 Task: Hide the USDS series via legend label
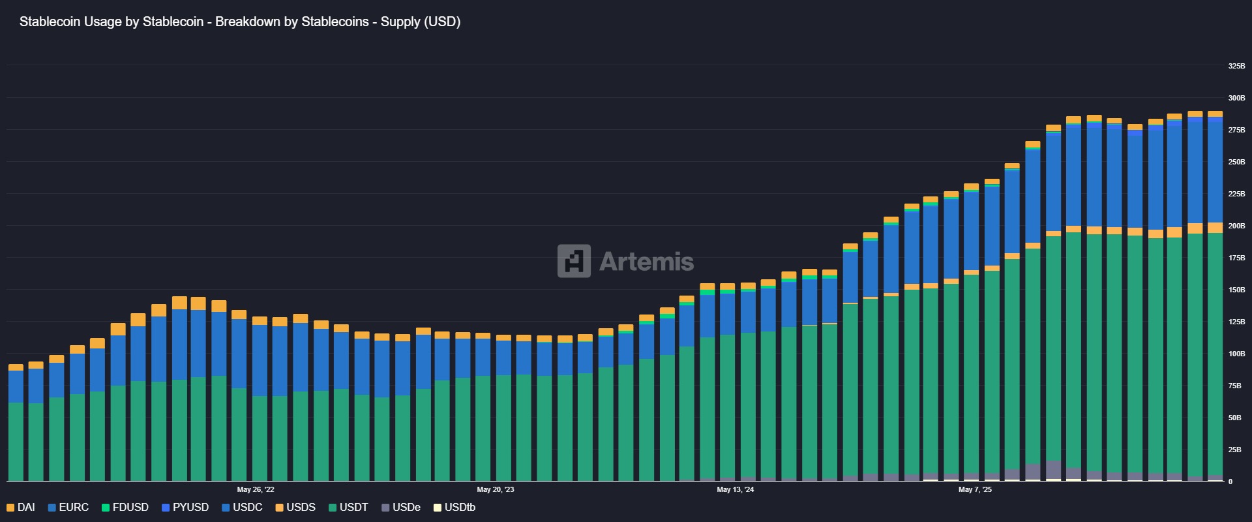(x=301, y=508)
